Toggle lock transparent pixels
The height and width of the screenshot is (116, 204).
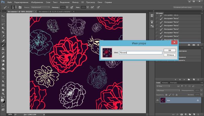click(x=166, y=95)
